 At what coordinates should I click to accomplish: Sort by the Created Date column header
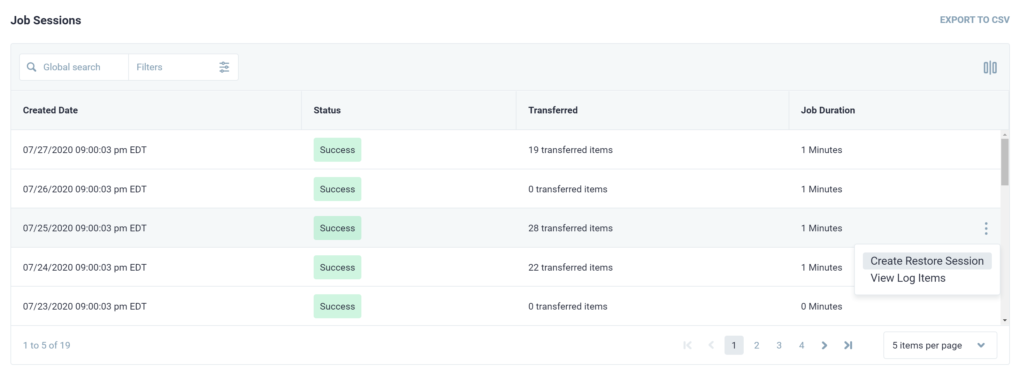coord(50,110)
